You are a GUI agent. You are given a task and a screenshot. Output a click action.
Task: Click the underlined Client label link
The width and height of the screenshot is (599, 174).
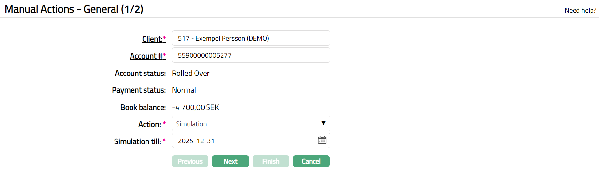[x=152, y=39]
